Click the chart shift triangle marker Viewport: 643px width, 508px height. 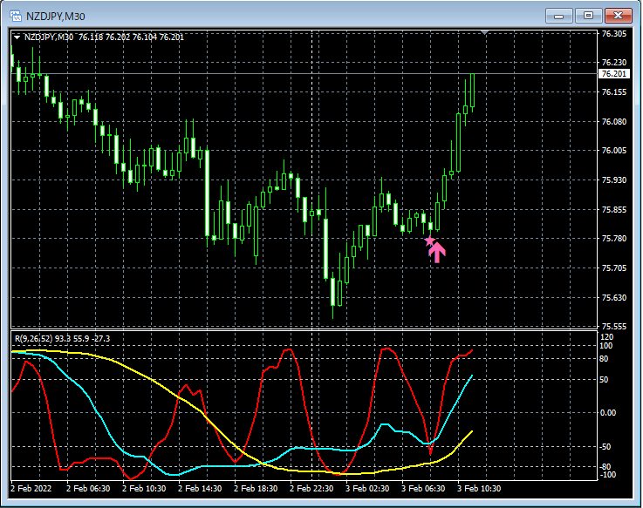click(x=485, y=32)
